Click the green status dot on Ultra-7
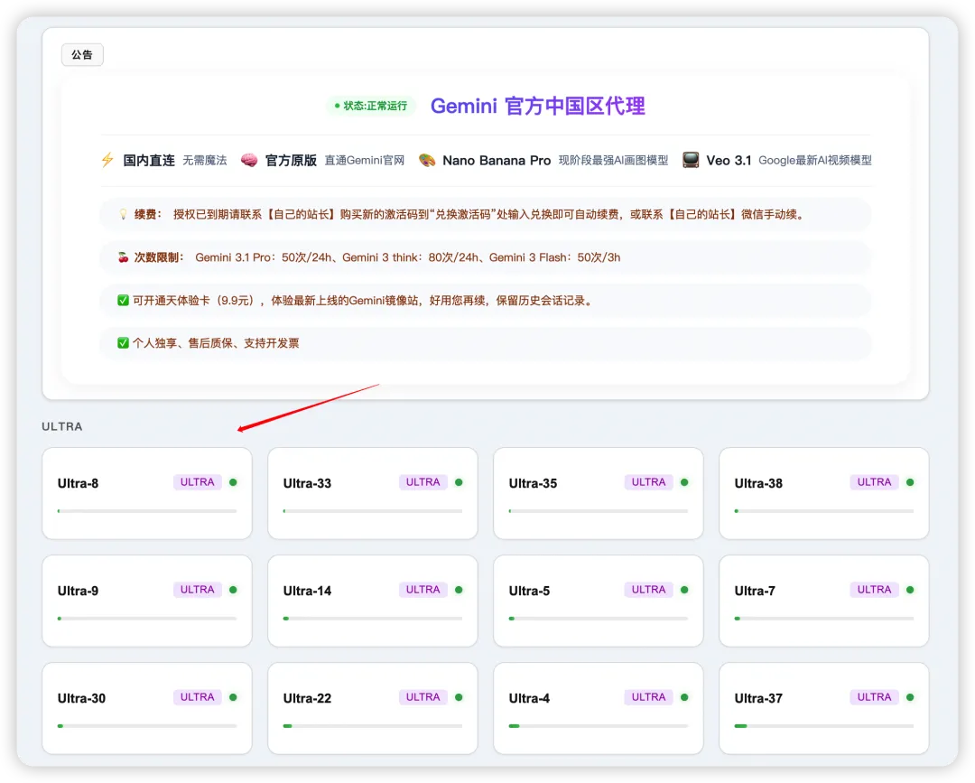 [910, 590]
